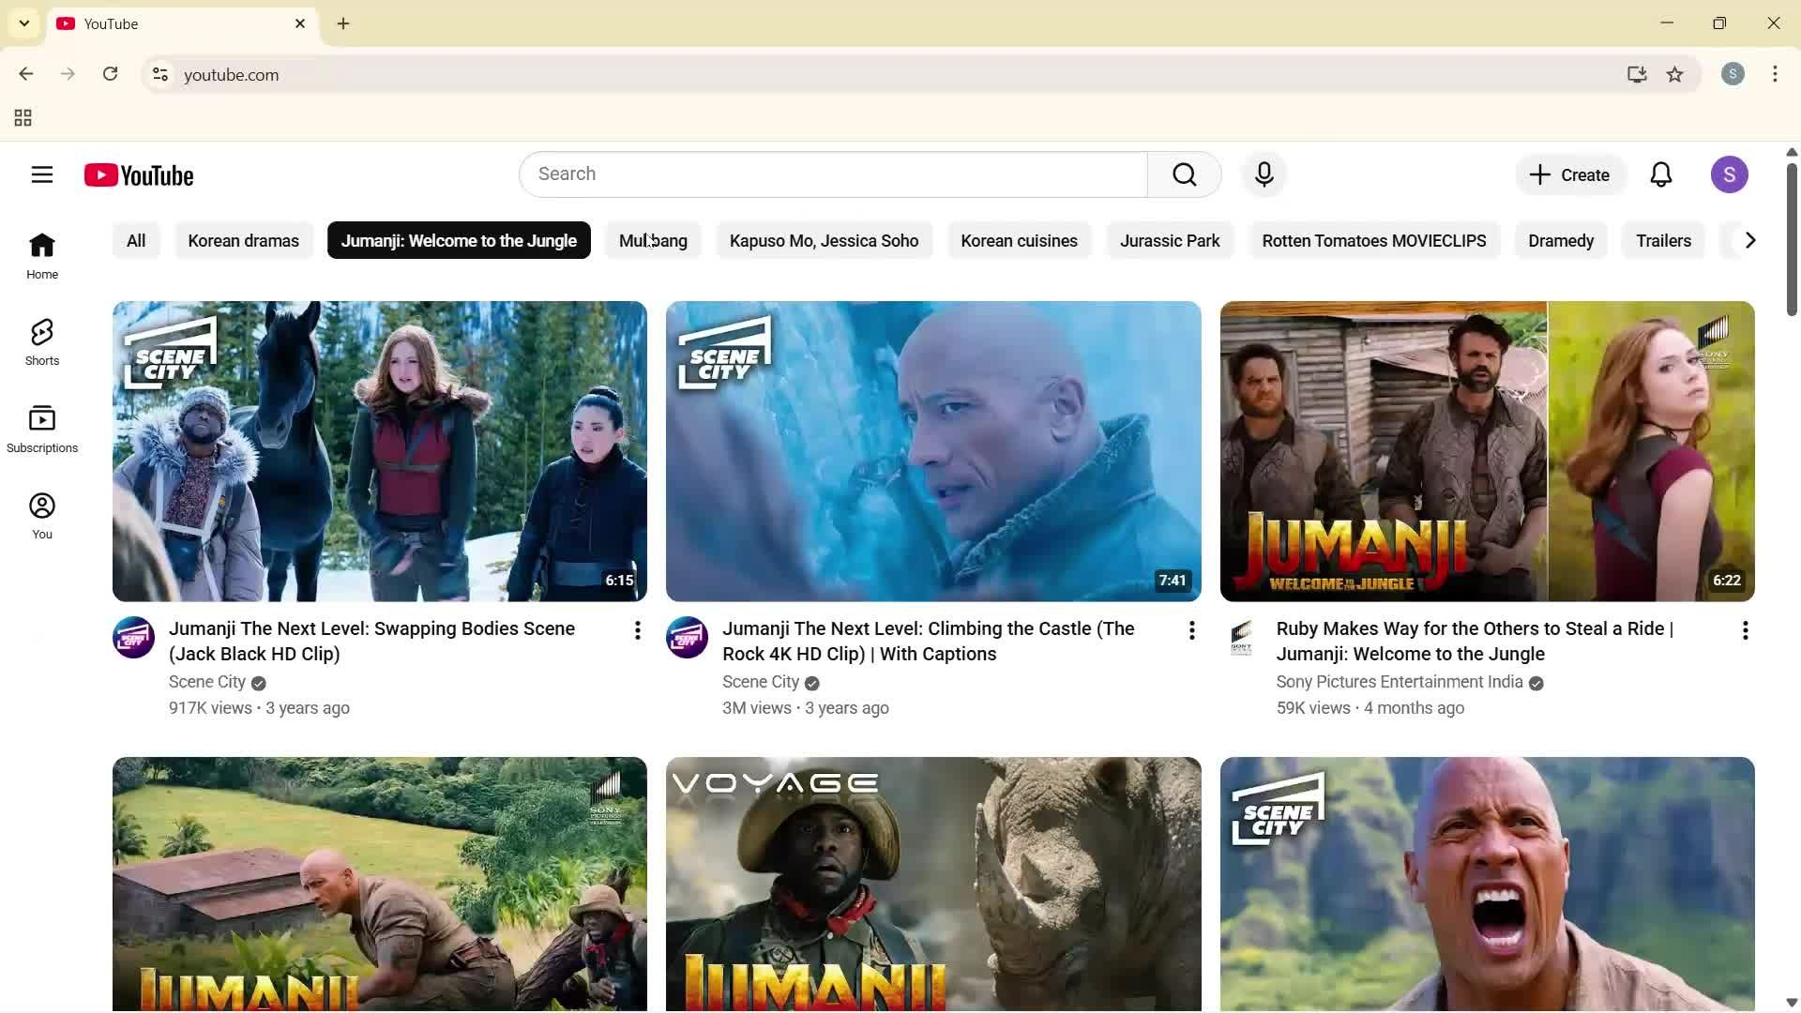The height and width of the screenshot is (1013, 1801).
Task: Click the notifications bell icon
Action: (x=1661, y=174)
